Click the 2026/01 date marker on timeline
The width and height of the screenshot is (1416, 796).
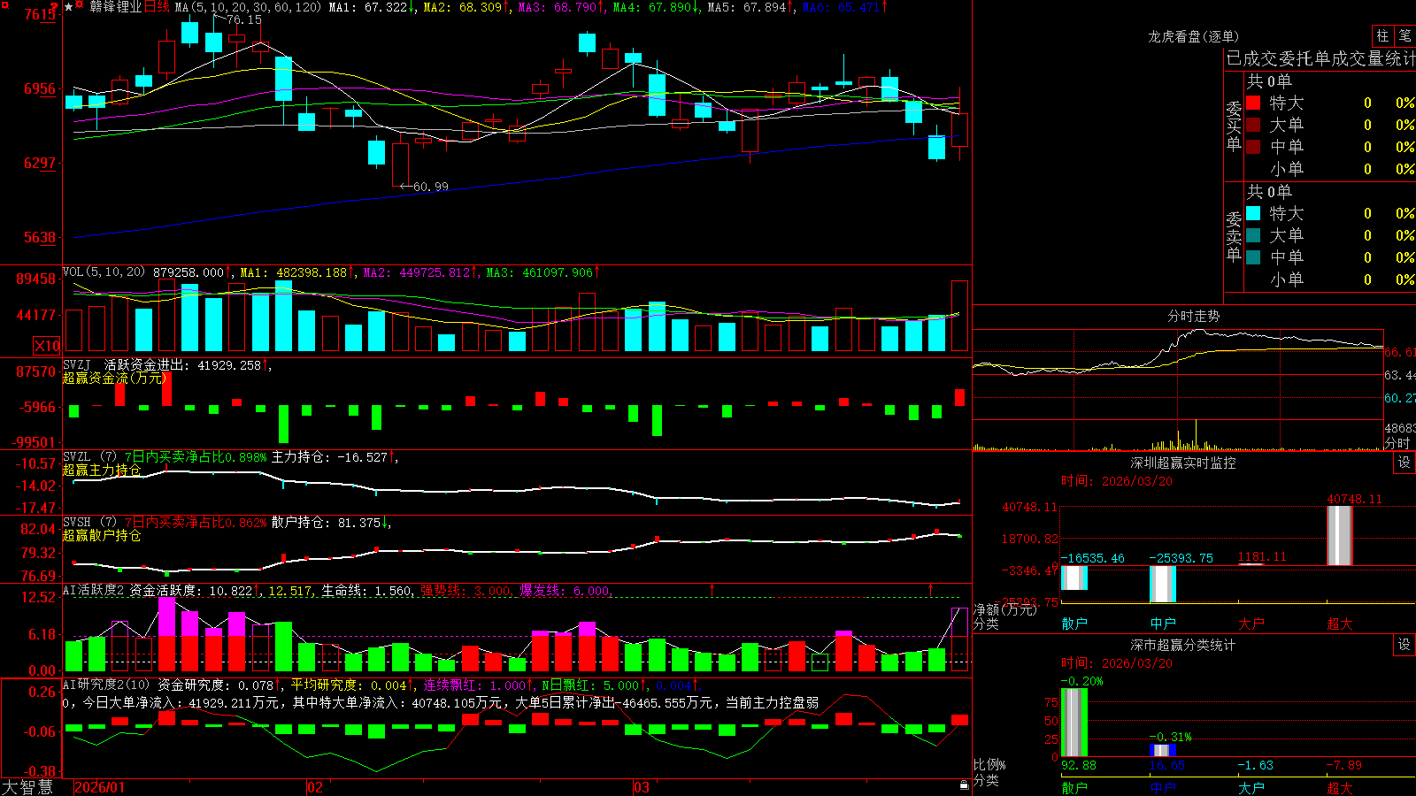(100, 787)
